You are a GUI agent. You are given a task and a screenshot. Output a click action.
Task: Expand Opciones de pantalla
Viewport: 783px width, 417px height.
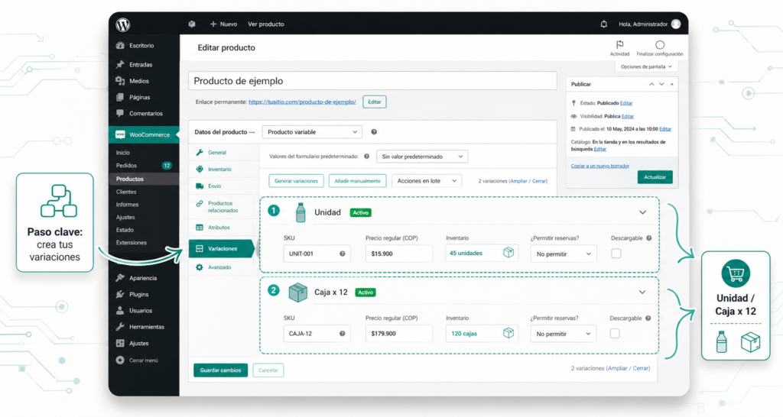point(646,67)
